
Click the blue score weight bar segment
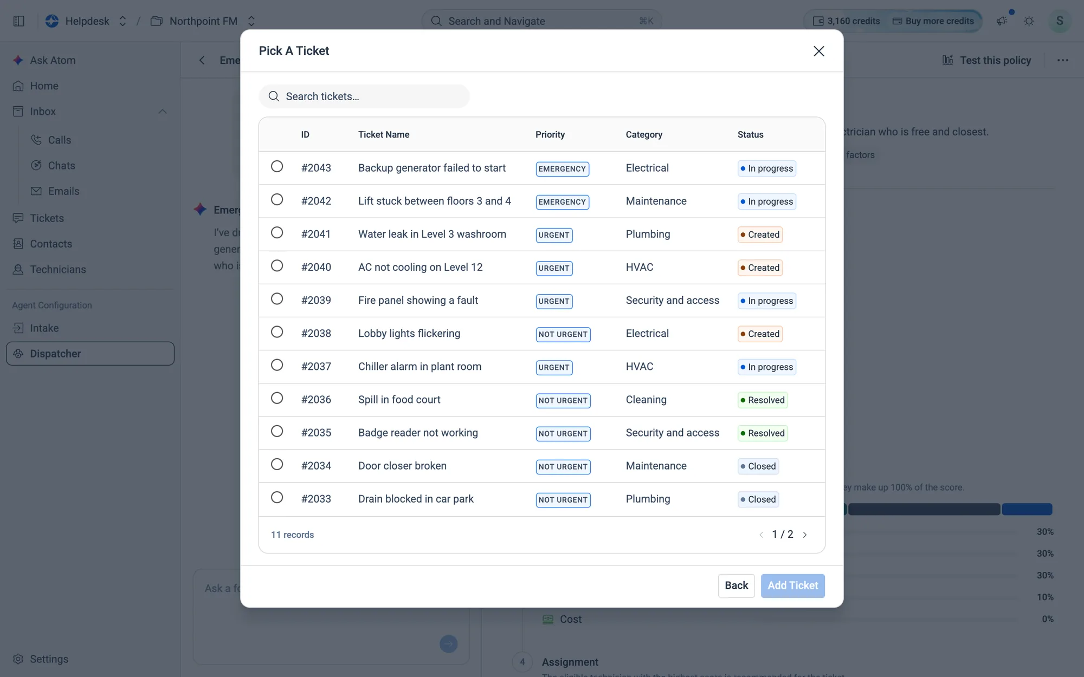(x=1027, y=509)
